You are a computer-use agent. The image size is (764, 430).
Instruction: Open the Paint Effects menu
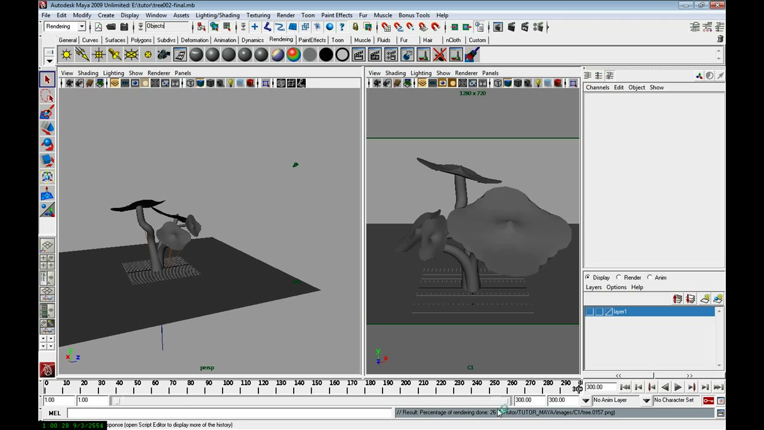337,15
